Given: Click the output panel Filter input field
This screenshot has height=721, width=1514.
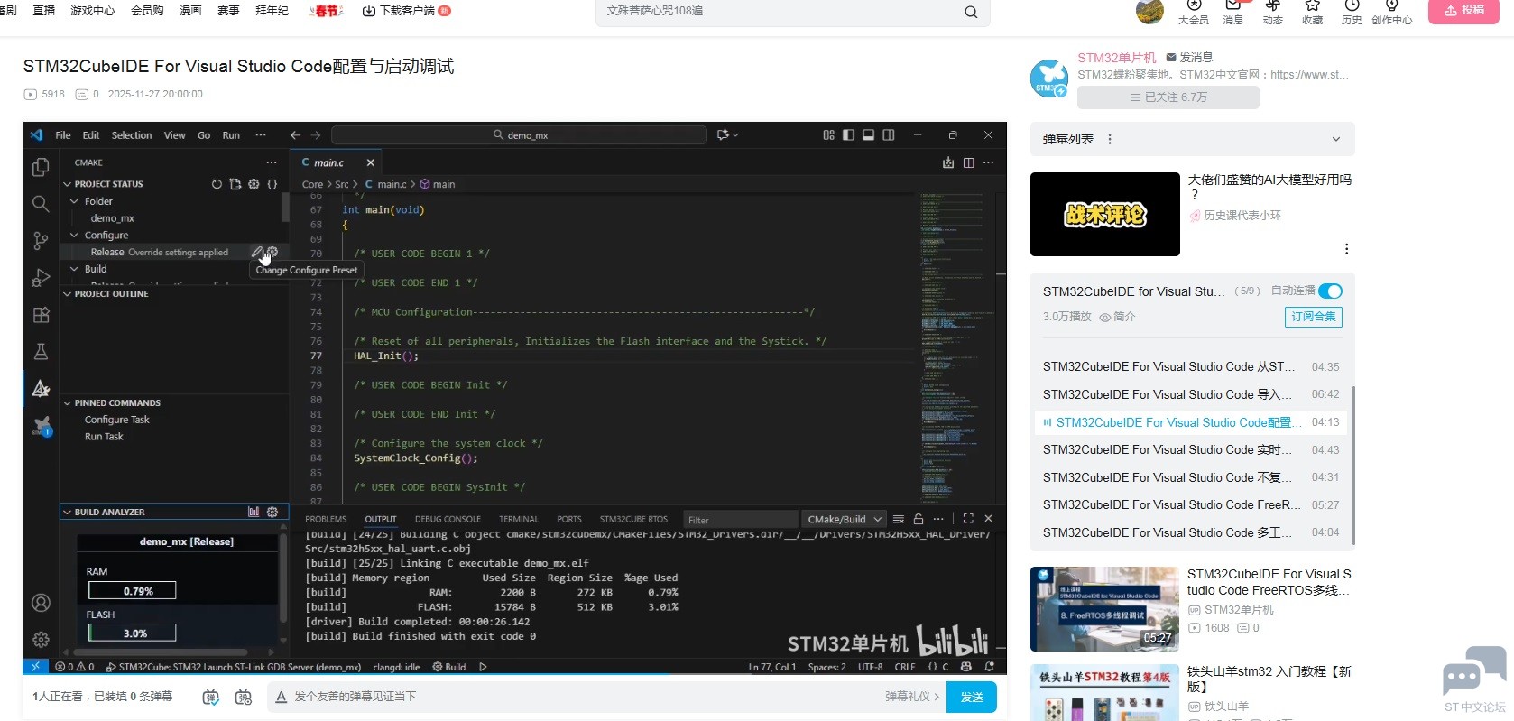Looking at the screenshot, I should click(740, 520).
